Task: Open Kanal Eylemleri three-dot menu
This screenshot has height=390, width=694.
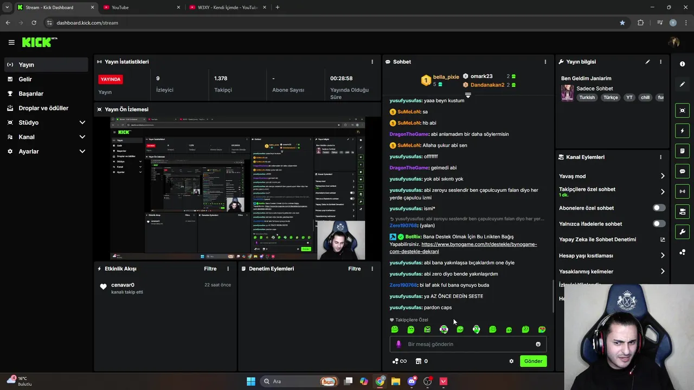Action: point(660,157)
